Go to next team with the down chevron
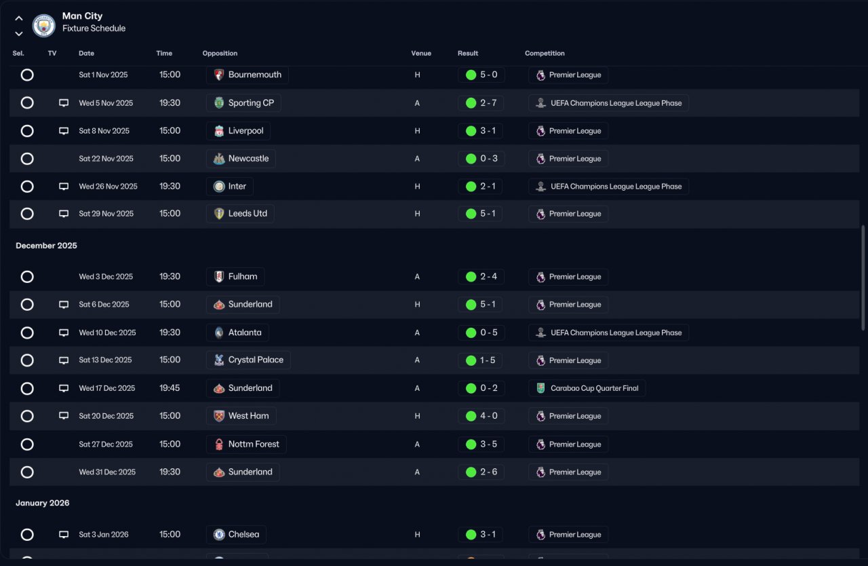This screenshot has height=566, width=868. coord(19,33)
